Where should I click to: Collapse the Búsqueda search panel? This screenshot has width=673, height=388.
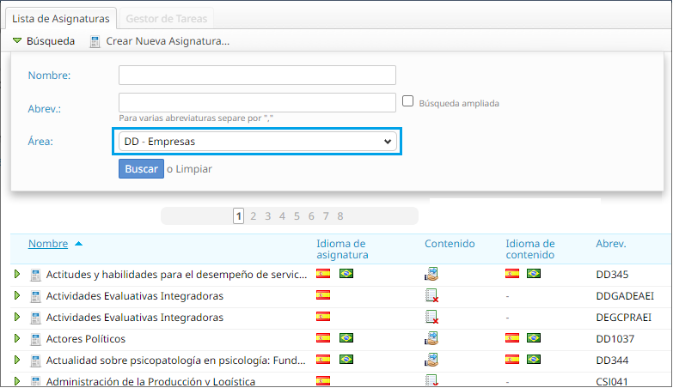click(44, 41)
